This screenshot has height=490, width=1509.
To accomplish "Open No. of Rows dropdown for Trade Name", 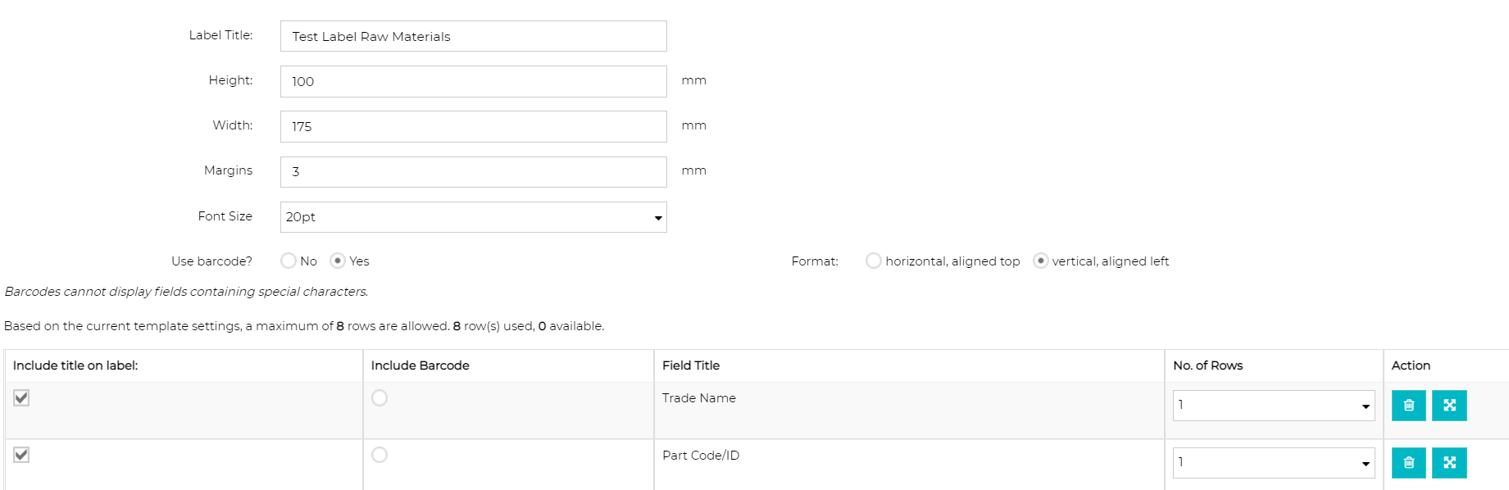I will point(1274,405).
